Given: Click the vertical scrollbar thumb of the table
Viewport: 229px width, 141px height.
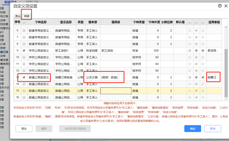Looking at the screenshot, I should 226,73.
